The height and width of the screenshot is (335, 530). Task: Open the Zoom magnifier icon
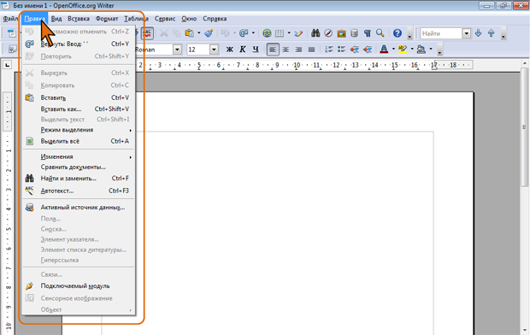point(380,33)
